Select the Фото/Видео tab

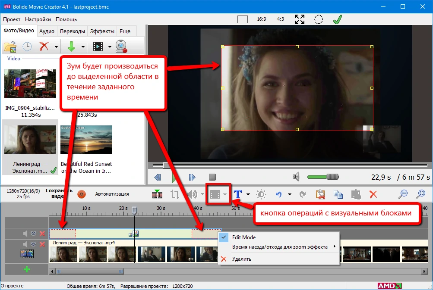coord(19,31)
